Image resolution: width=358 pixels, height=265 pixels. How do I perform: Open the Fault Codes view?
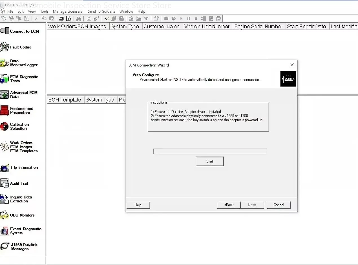(x=16, y=47)
